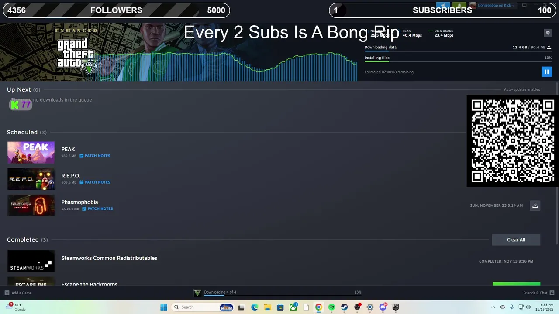Launch Microsoft Edge from the taskbar
This screenshot has height=314, width=559.
pos(255,307)
